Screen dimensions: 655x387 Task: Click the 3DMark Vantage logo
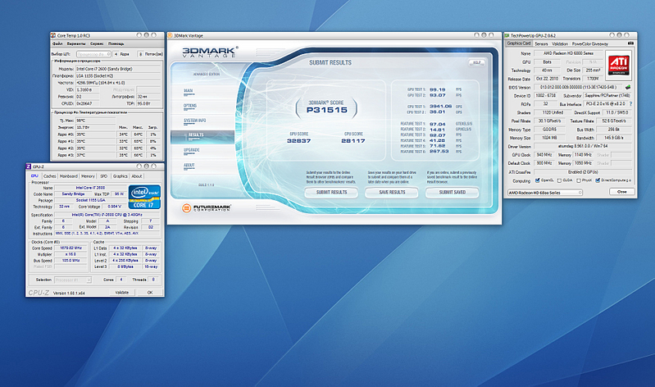[210, 52]
